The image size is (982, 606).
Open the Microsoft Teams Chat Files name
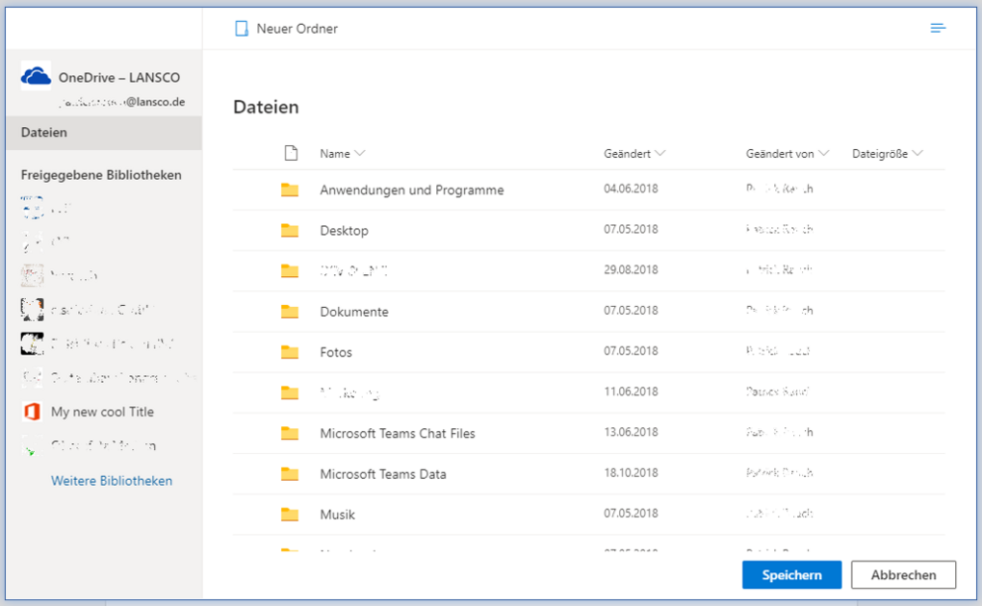tap(397, 433)
